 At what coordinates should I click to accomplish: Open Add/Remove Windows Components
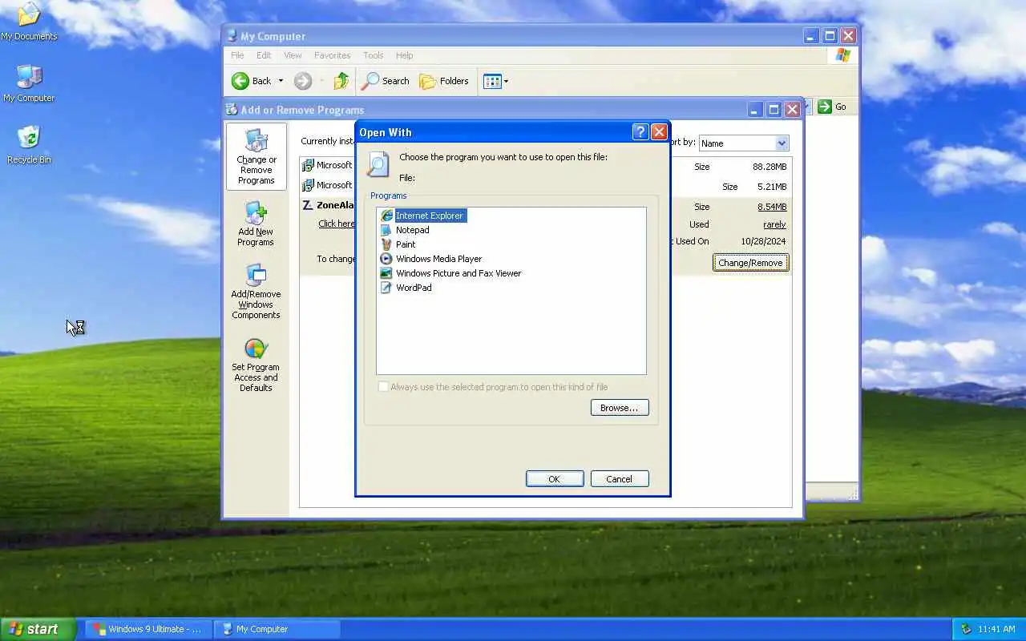coord(256,292)
